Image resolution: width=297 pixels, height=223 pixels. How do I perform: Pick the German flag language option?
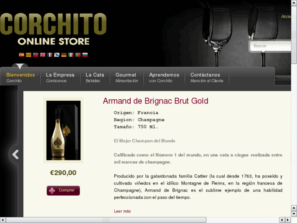[64, 55]
